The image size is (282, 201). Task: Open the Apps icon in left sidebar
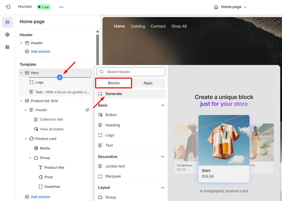click(7, 47)
